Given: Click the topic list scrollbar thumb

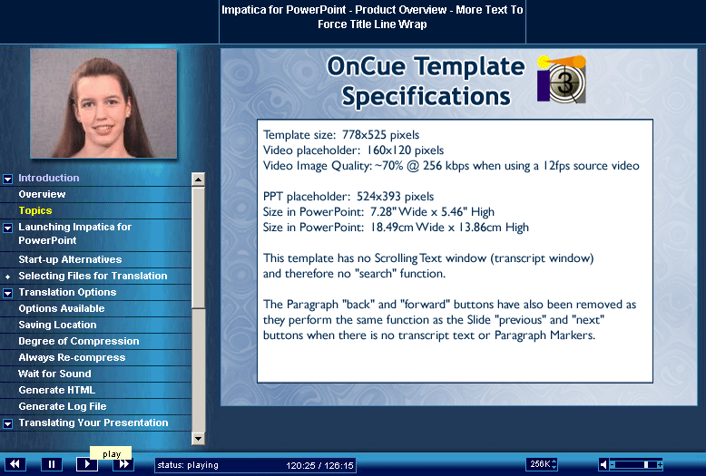Looking at the screenshot, I should tap(198, 248).
